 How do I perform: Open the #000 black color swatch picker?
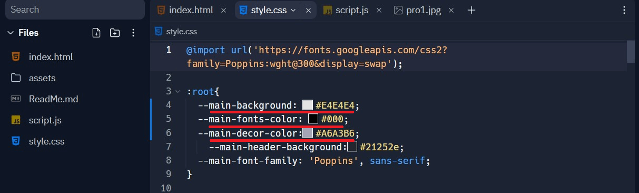(313, 119)
